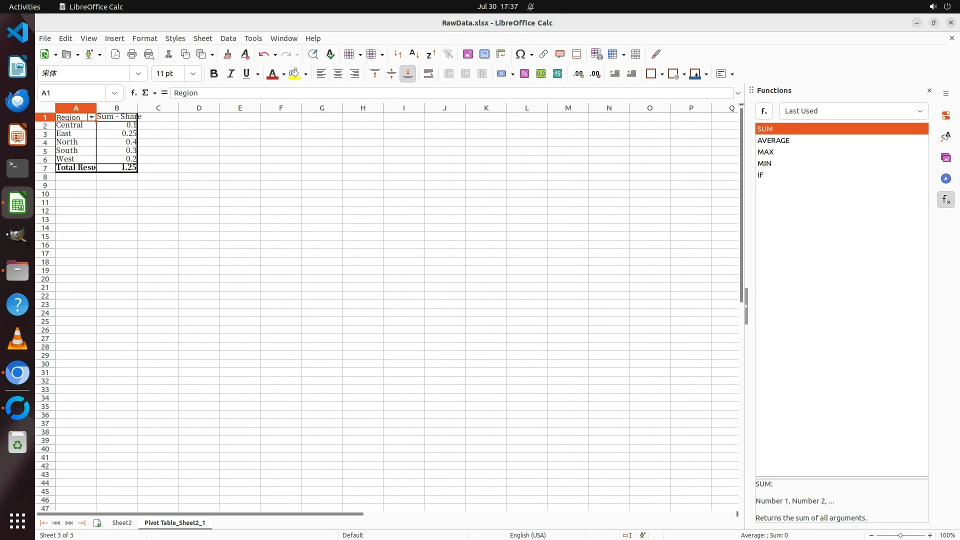
Task: Open the Region pivot filter dropdown
Action: 91,117
